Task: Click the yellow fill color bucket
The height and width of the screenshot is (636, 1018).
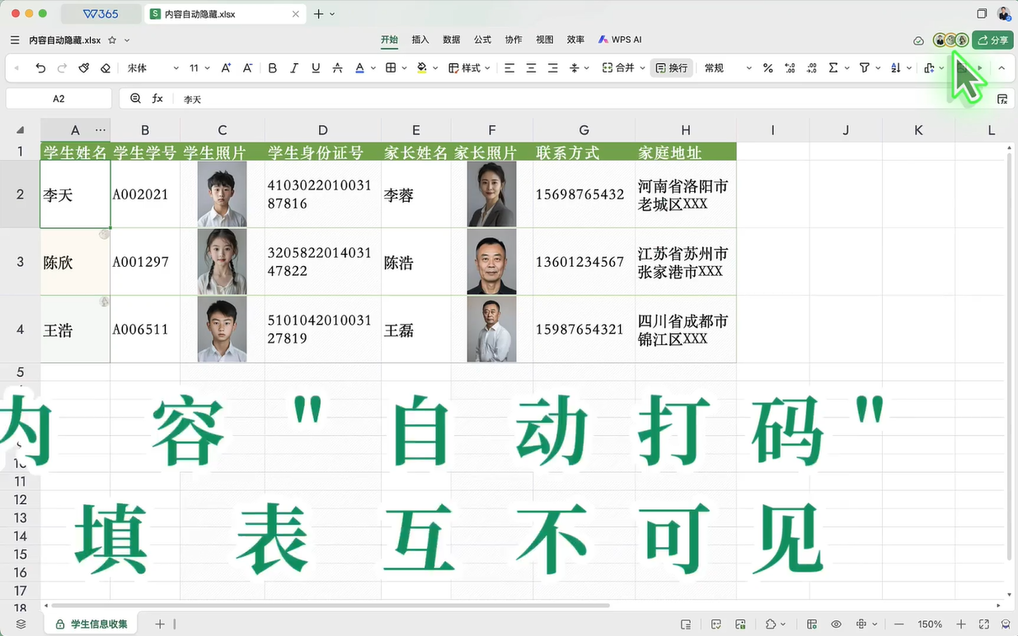Action: pos(422,68)
